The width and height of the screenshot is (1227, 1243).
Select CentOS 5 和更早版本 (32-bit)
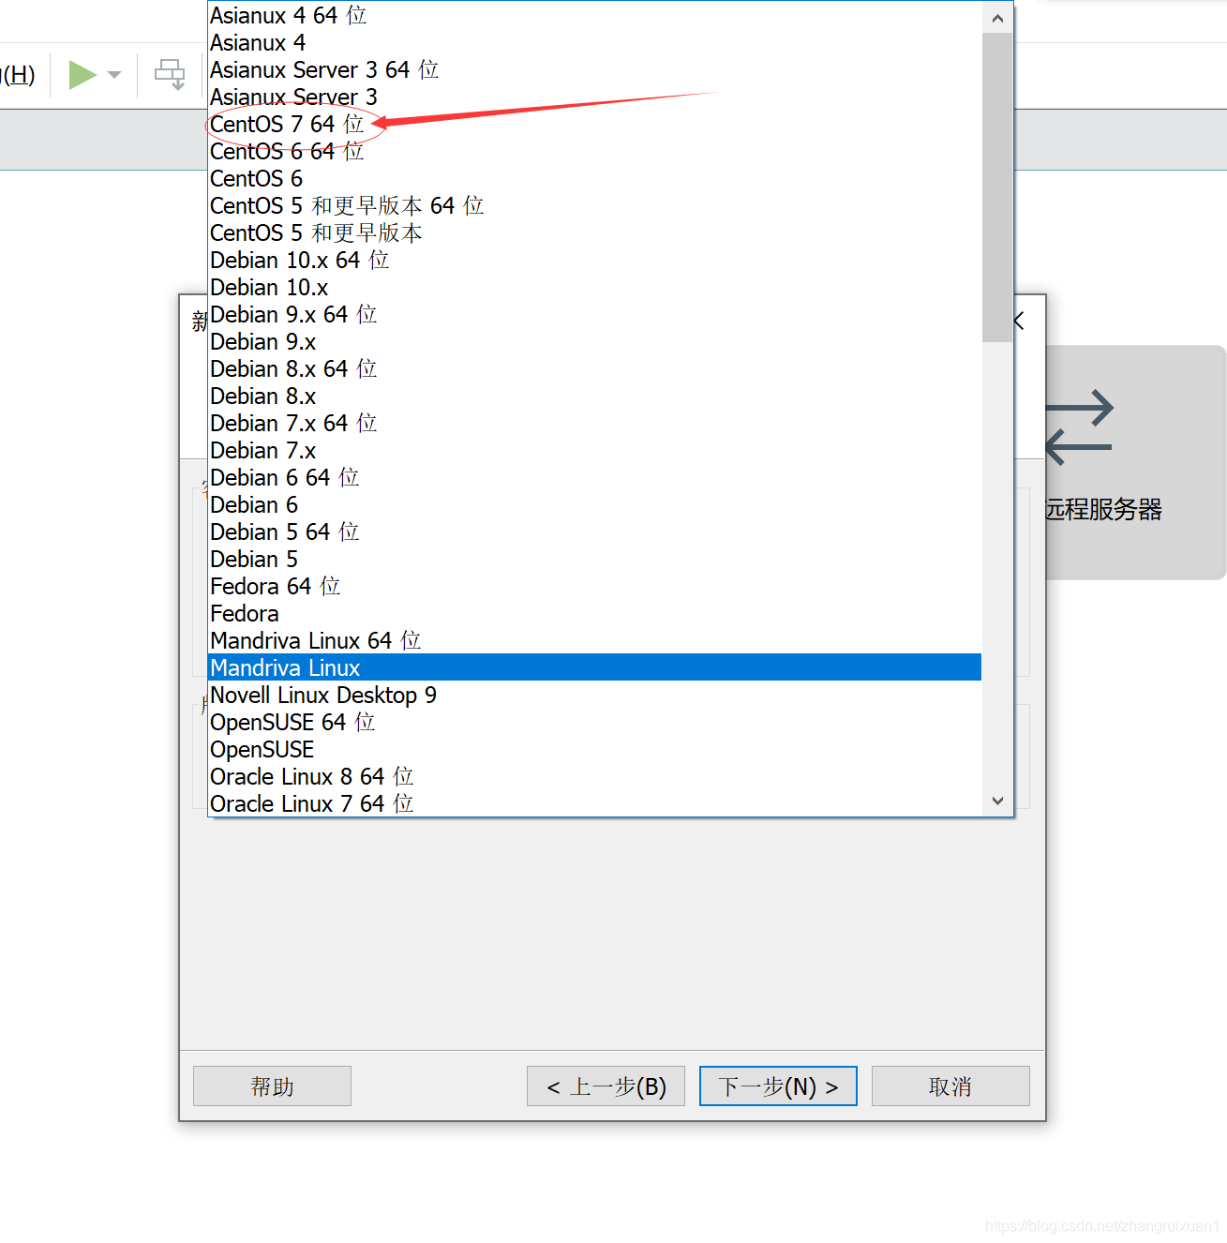(x=594, y=233)
